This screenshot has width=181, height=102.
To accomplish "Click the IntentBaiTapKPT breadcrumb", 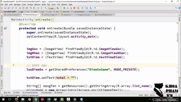I will point(9,12).
